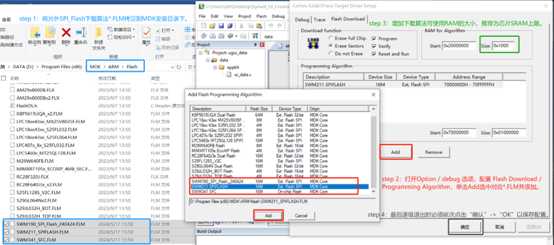Click the algorithm list vertical scrollbar
Image resolution: width=554 pixels, height=245 pixels.
(373, 152)
